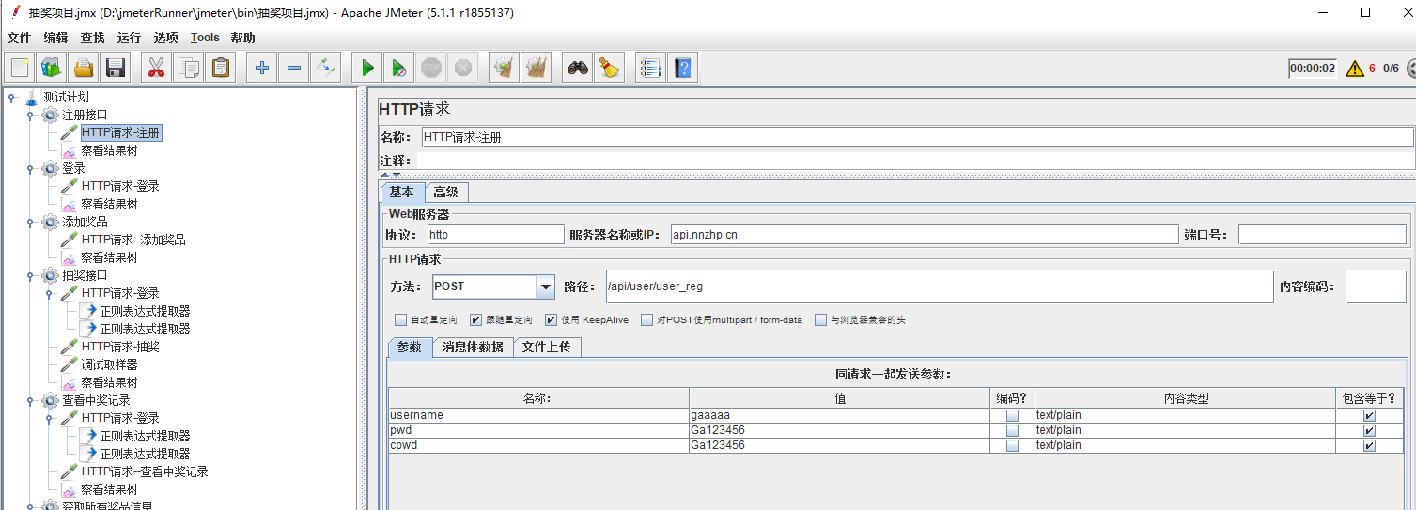This screenshot has height=510, width=1416.
Task: Open Help with question mark book icon
Action: point(683,68)
